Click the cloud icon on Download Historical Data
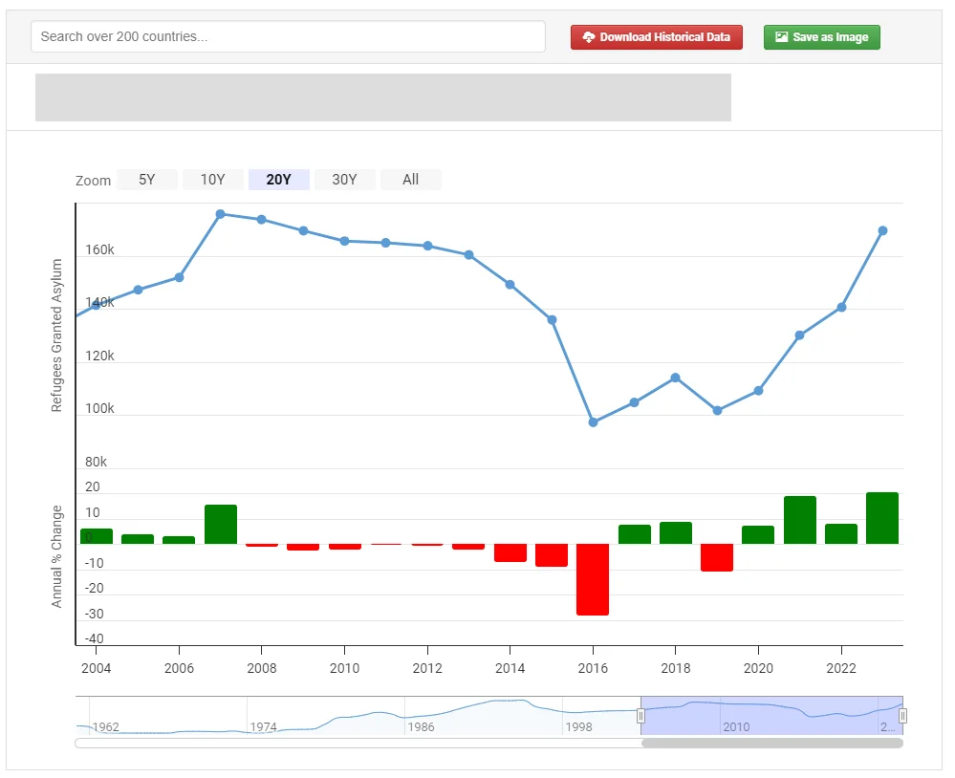The width and height of the screenshot is (955, 778). pyautogui.click(x=589, y=37)
